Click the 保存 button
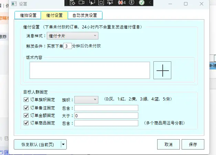 point(192,144)
